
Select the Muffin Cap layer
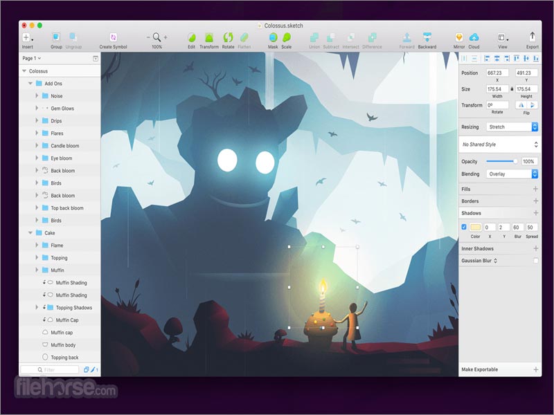coord(66,320)
